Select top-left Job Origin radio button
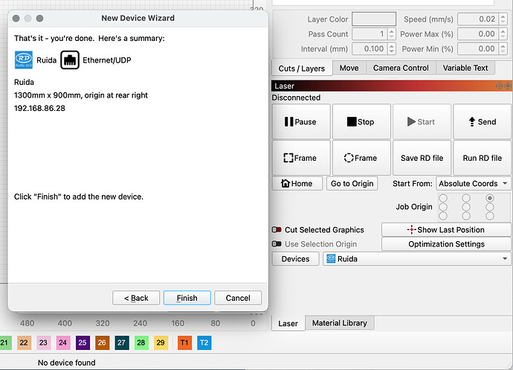Viewport: 513px width, 370px height. coord(443,198)
